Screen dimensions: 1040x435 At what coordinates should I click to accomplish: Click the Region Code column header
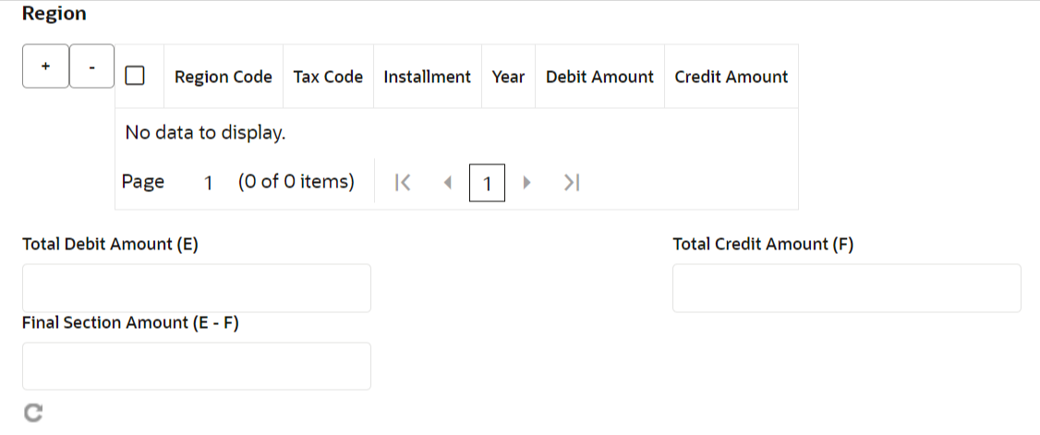[x=223, y=77]
